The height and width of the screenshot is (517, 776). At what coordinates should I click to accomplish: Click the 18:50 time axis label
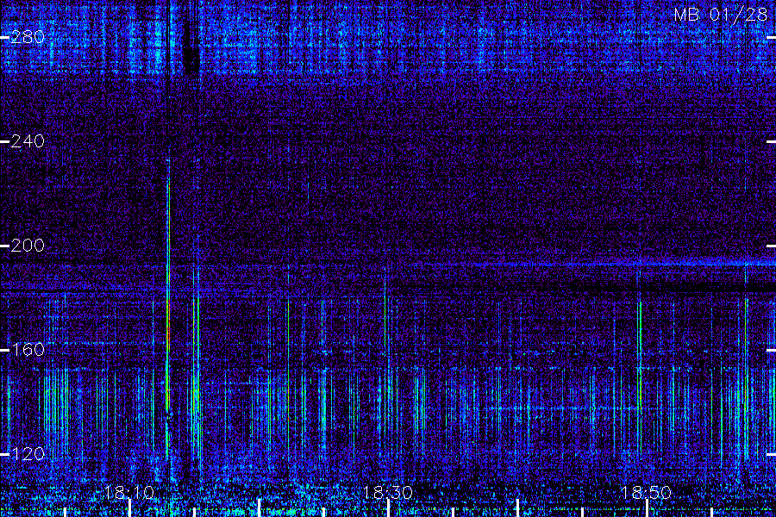click(647, 492)
